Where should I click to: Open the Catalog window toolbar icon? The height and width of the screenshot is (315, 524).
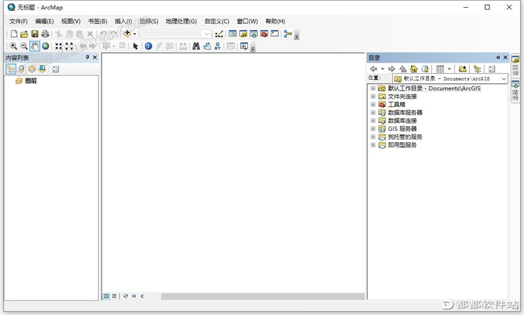tap(243, 34)
